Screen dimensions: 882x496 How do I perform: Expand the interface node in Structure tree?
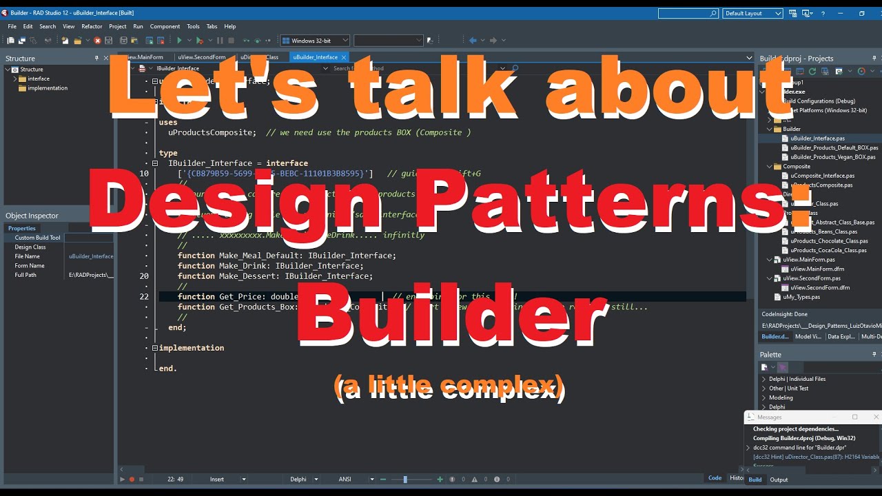tap(14, 79)
